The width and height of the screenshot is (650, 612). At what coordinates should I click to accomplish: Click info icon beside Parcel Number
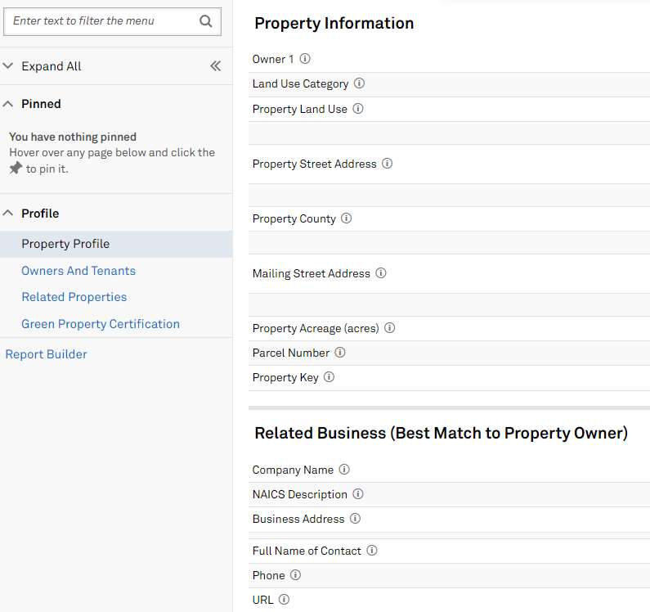(340, 353)
